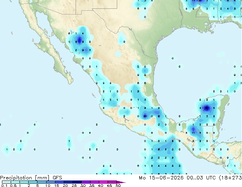242x187 pixels.
Task: Click the 20–25 mm legend color swatch
Action: (x=68, y=182)
